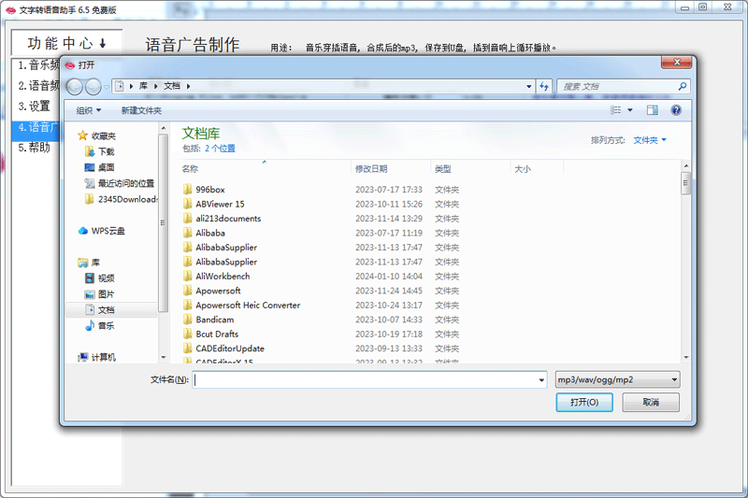Expand the 库 breadcrumb arrow in address bar
The height and width of the screenshot is (498, 748).
pyautogui.click(x=155, y=86)
